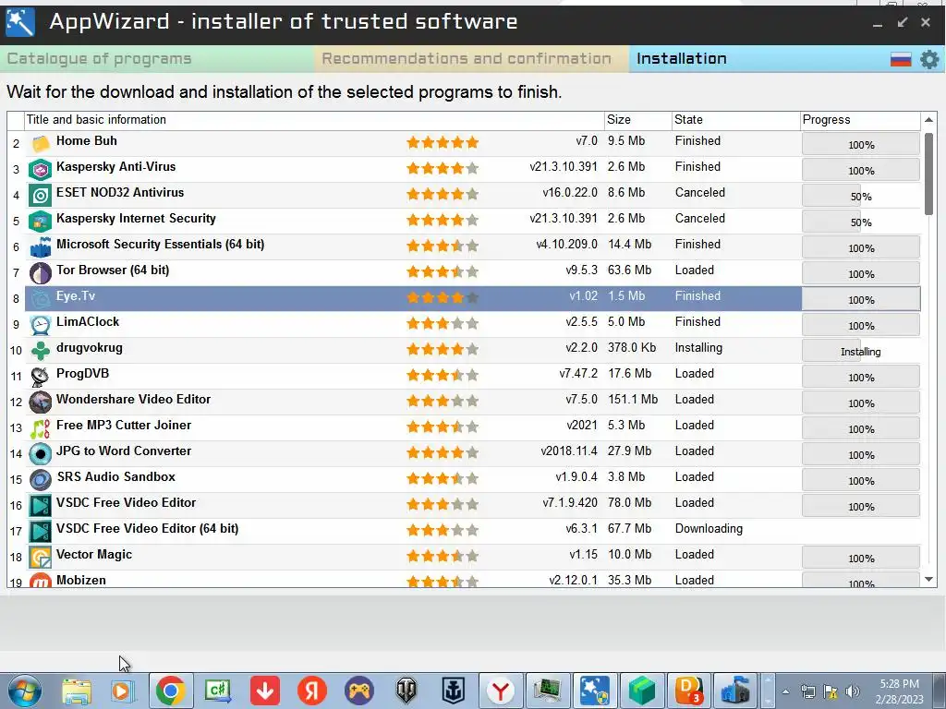946x709 pixels.
Task: Click the Free MP3 Cutter Joiner icon
Action: pyautogui.click(x=41, y=428)
